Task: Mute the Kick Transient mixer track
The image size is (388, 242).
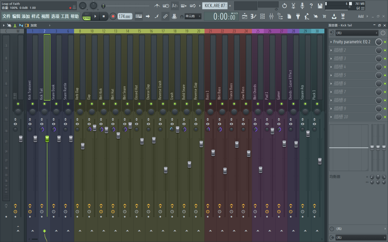Action: (x=33, y=104)
